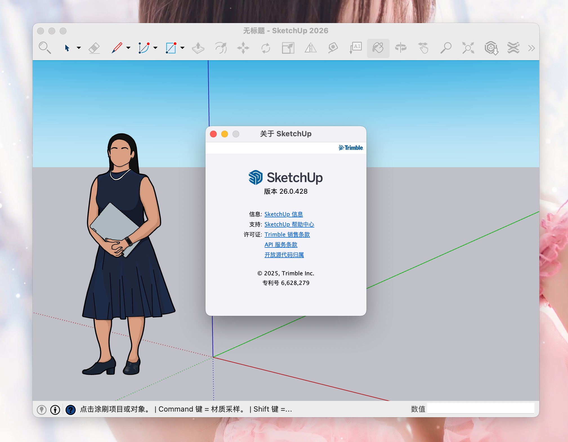This screenshot has width=568, height=442.
Task: Select the Line pencil tool
Action: tap(117, 48)
